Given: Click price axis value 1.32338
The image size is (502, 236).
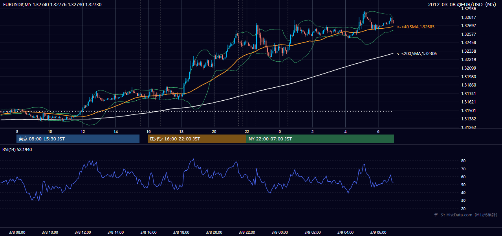Looking at the screenshot, I should [x=468, y=51].
